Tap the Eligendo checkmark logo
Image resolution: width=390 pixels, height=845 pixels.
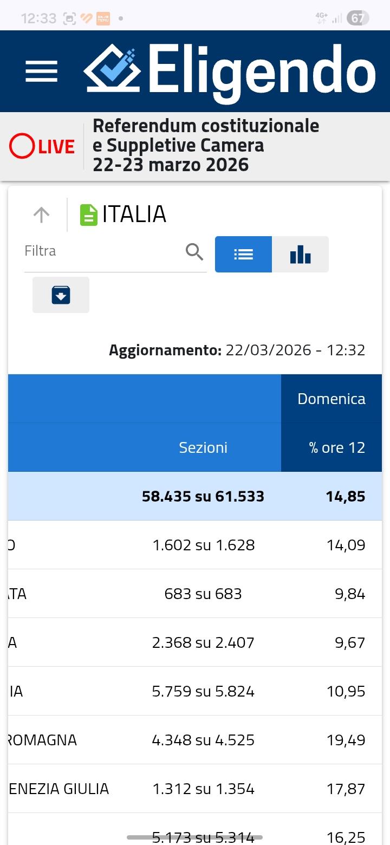coord(112,69)
